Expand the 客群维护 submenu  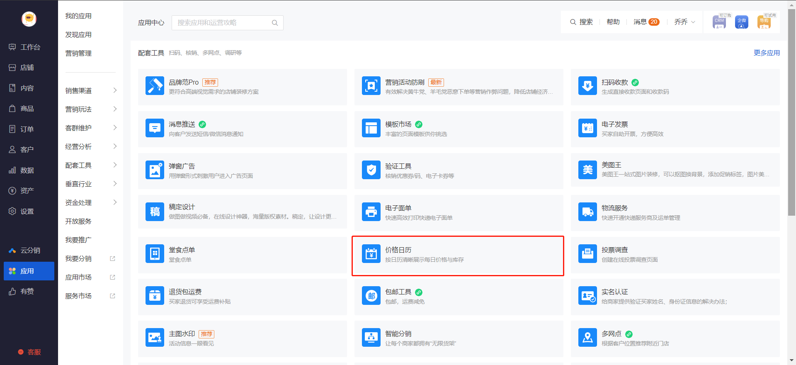(x=115, y=128)
